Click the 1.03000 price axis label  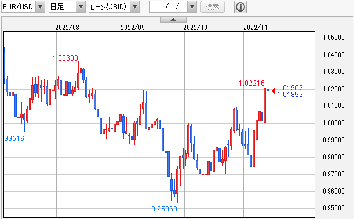point(334,72)
